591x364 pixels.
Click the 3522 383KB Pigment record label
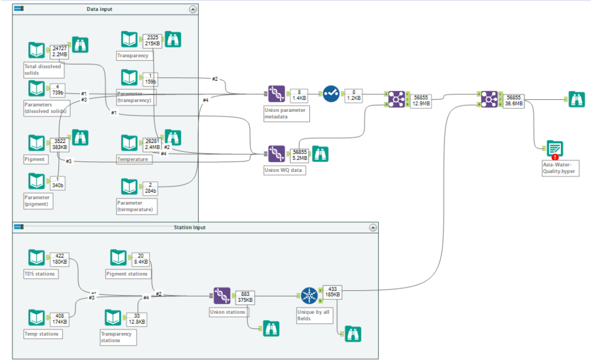click(59, 144)
